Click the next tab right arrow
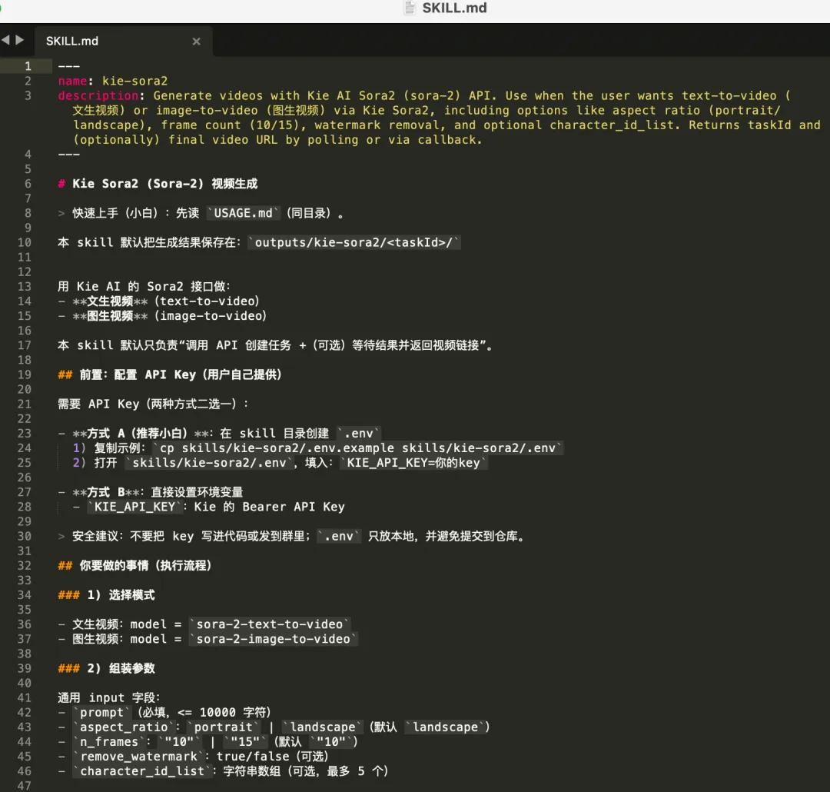The width and height of the screenshot is (830, 792). pos(20,40)
